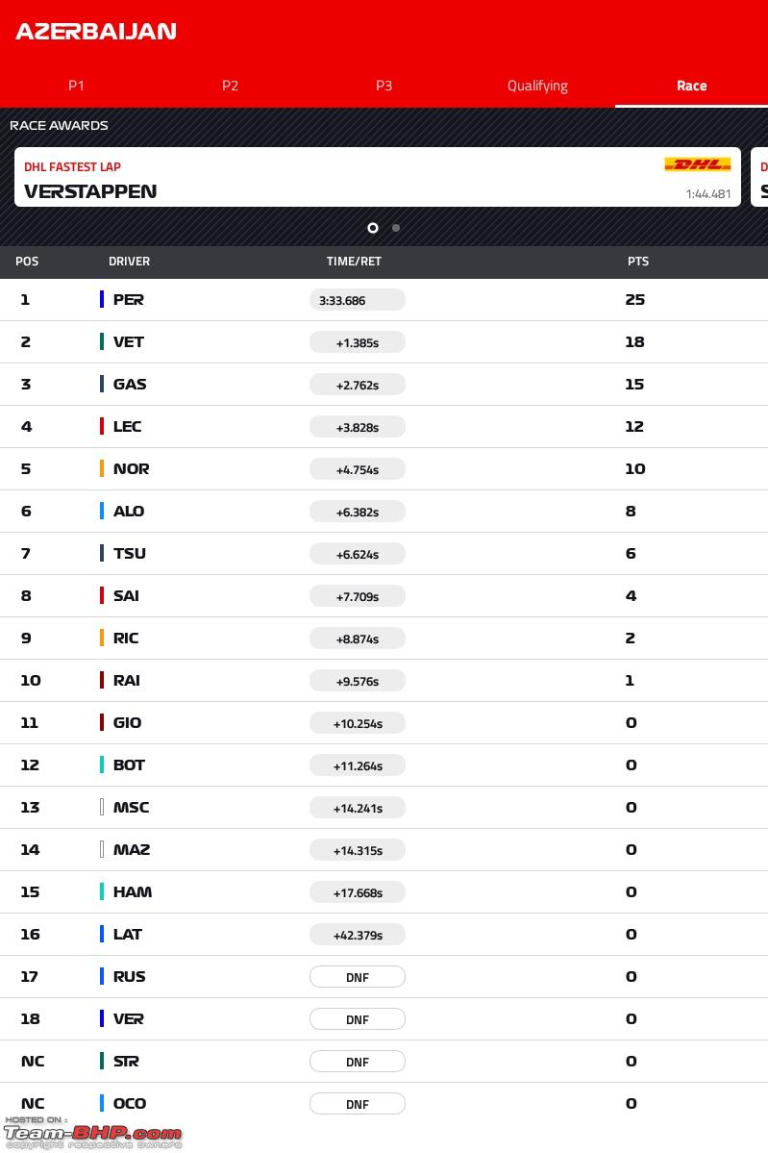Open the P2 session tab
This screenshot has width=768, height=1153.
(x=230, y=86)
